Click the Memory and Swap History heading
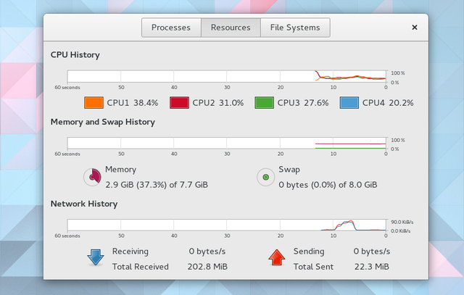 pos(103,122)
